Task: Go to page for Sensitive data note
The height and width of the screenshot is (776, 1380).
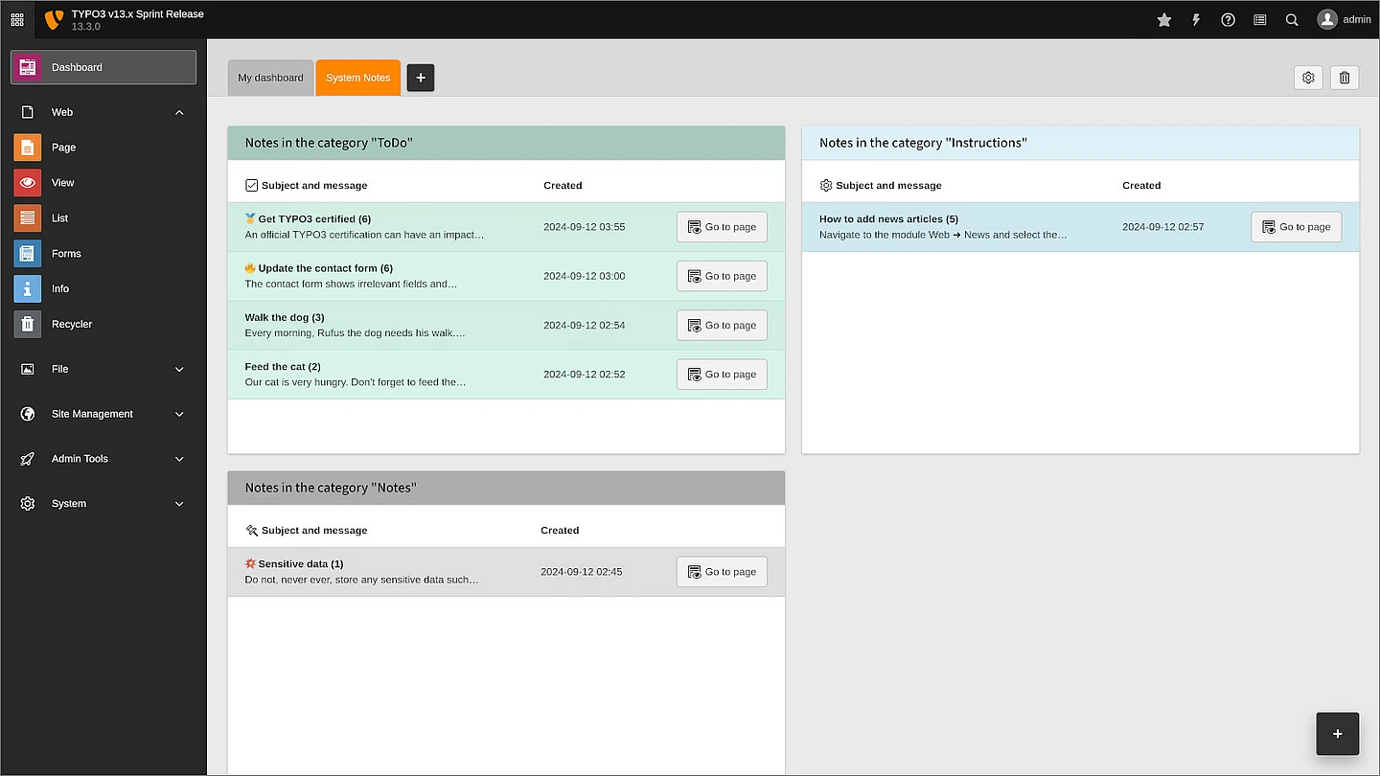Action: pos(722,572)
